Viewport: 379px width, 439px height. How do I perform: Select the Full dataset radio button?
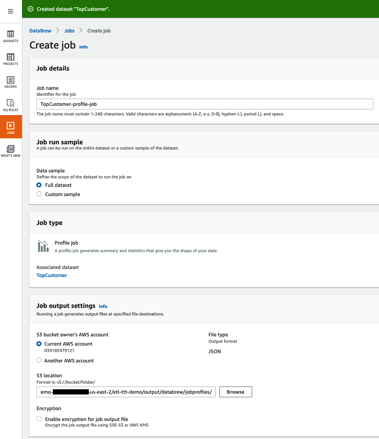coord(39,185)
